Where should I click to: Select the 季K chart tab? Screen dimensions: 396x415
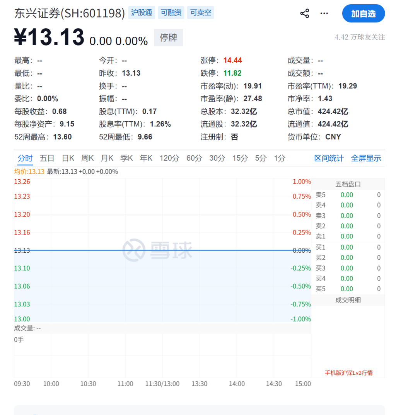pyautogui.click(x=126, y=158)
